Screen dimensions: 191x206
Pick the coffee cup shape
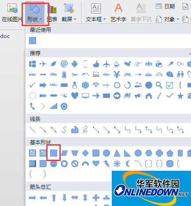point(117,64)
